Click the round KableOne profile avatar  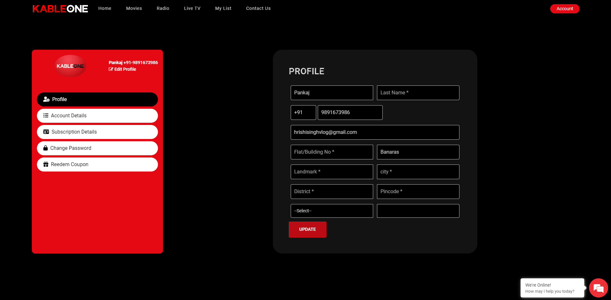point(70,66)
